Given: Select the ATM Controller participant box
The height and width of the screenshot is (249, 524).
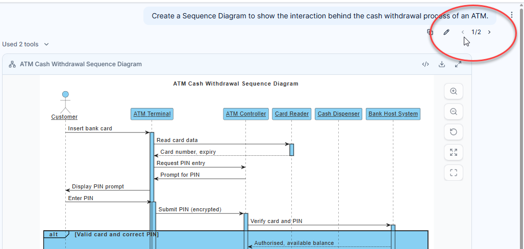Looking at the screenshot, I should pyautogui.click(x=246, y=114).
